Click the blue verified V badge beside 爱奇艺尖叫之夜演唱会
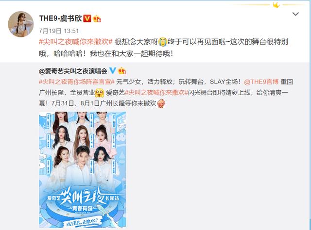Image resolution: width=311 pixels, height=230 pixels. (x=113, y=70)
